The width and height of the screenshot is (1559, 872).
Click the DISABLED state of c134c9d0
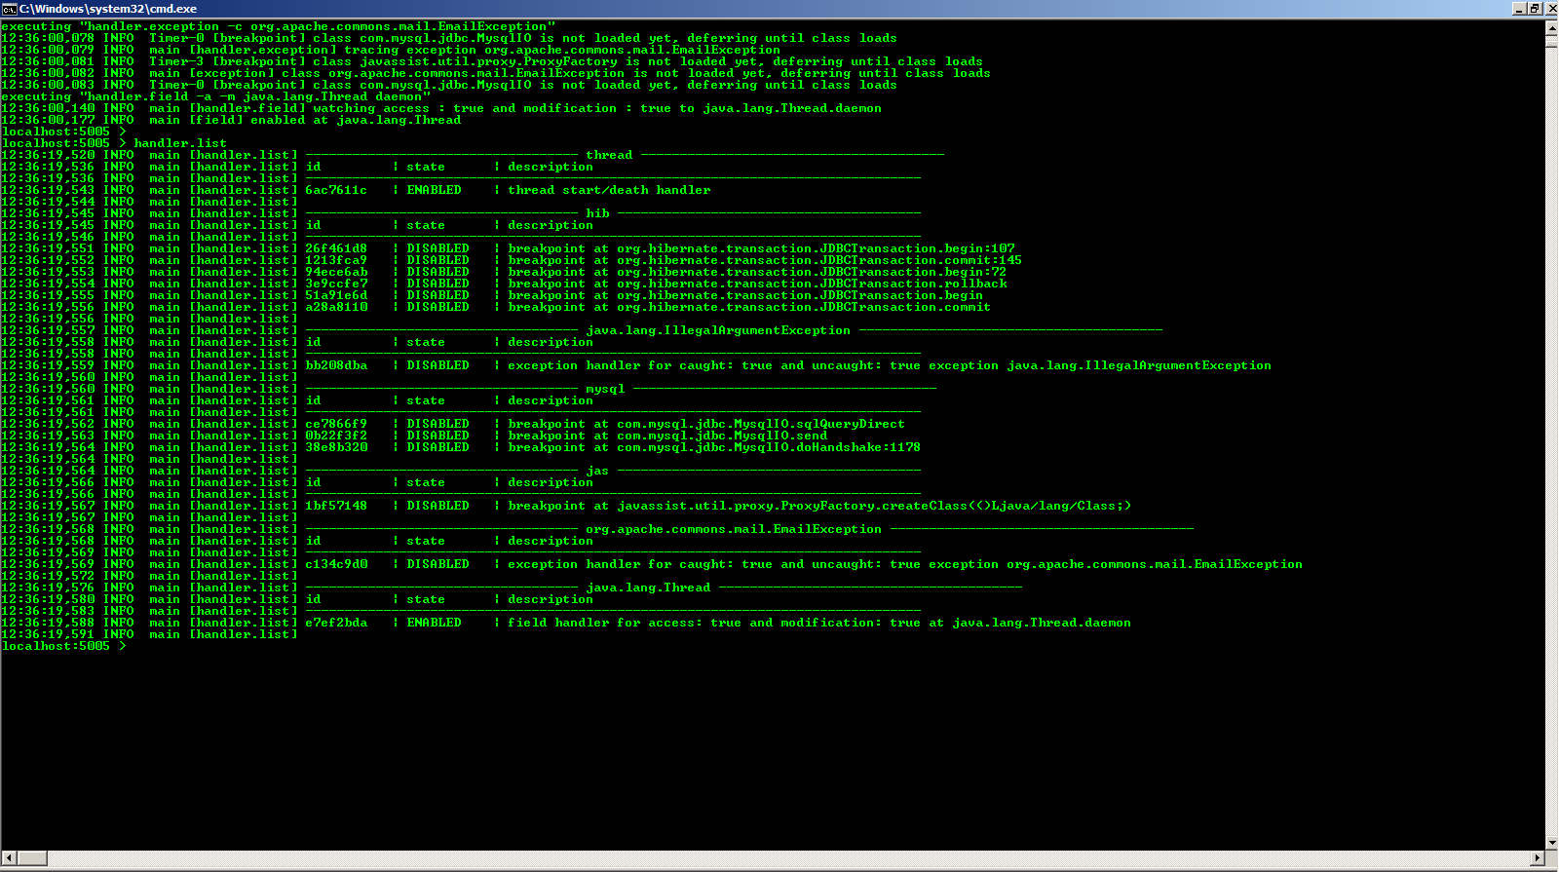coord(437,564)
